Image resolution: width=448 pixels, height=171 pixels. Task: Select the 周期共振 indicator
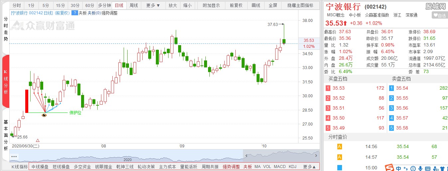(210, 167)
